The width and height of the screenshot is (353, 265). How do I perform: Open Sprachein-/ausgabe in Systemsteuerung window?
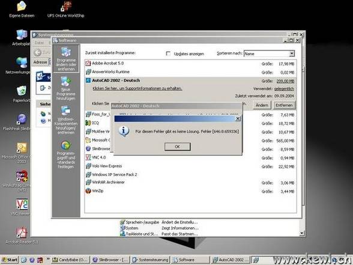139,222
